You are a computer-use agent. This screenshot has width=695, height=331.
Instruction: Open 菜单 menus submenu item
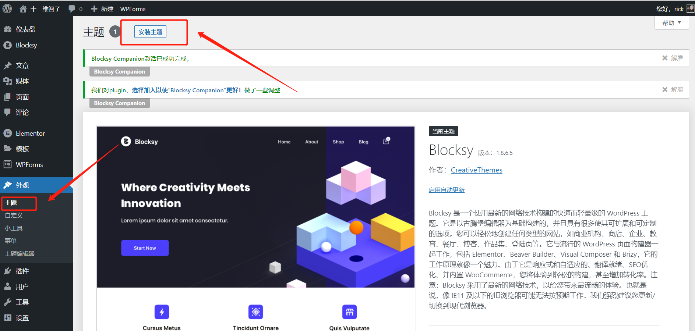coord(11,241)
